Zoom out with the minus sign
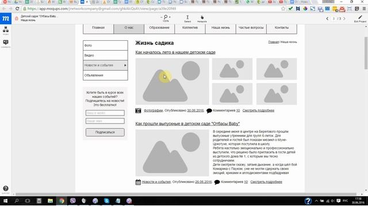Image resolution: width=368 pixels, height=207 pixels. click(161, 17)
